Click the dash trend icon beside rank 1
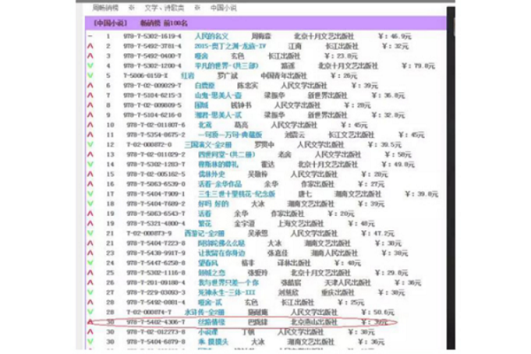Viewport: 531px width, 354px height. pos(90,36)
